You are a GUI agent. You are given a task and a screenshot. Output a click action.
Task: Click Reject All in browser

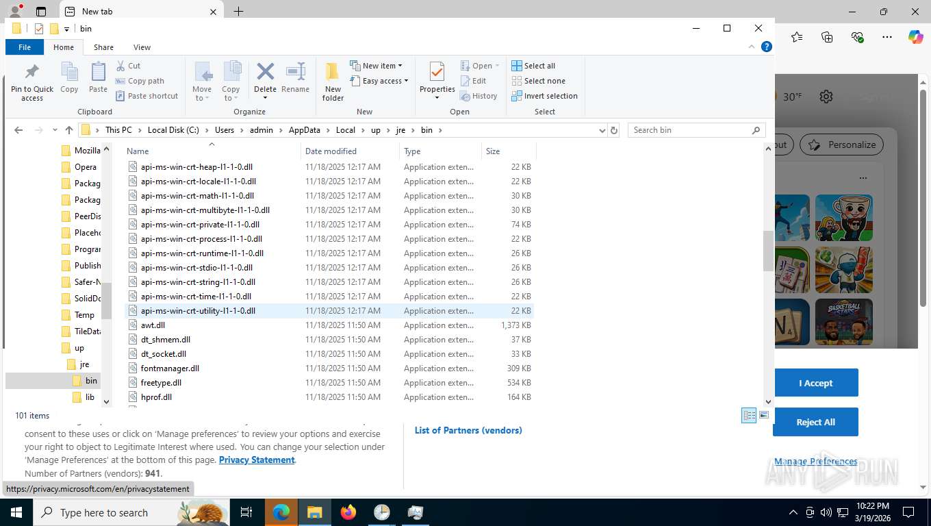pos(815,422)
